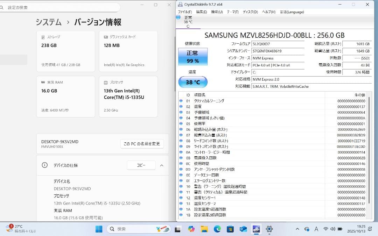This screenshot has height=236, width=378.
Task: Open CrystalDiskInfo window from the taskbar
Action: [x=256, y=229]
